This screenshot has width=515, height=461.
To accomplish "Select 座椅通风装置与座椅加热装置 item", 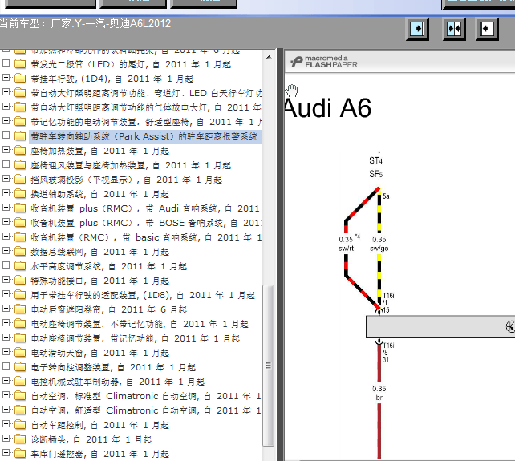I will pos(131,165).
